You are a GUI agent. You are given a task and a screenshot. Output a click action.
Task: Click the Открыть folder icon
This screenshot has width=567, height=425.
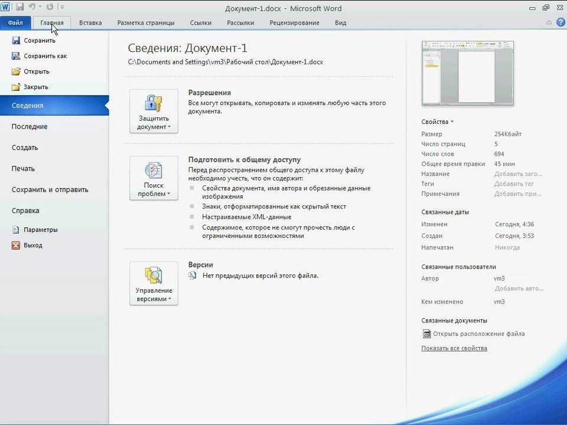[x=15, y=71]
